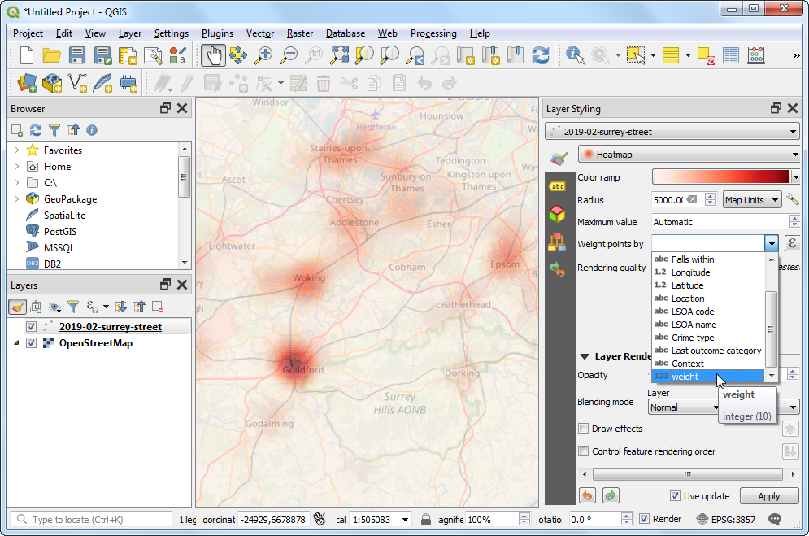Screen dimensions: 809x536
Task: Toggle the Live update checkbox
Action: [x=675, y=496]
